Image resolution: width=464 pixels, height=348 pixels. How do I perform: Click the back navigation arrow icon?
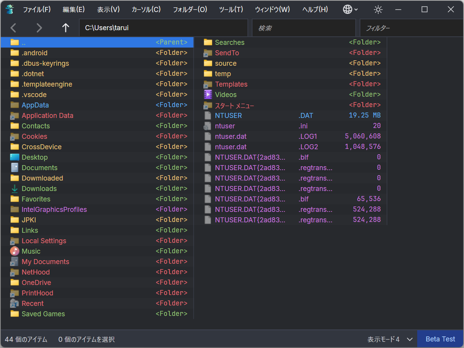[x=13, y=27]
